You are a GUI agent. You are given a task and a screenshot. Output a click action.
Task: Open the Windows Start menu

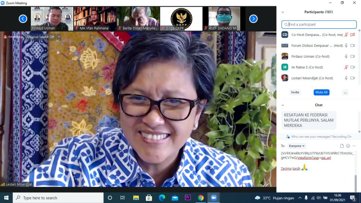(6, 198)
